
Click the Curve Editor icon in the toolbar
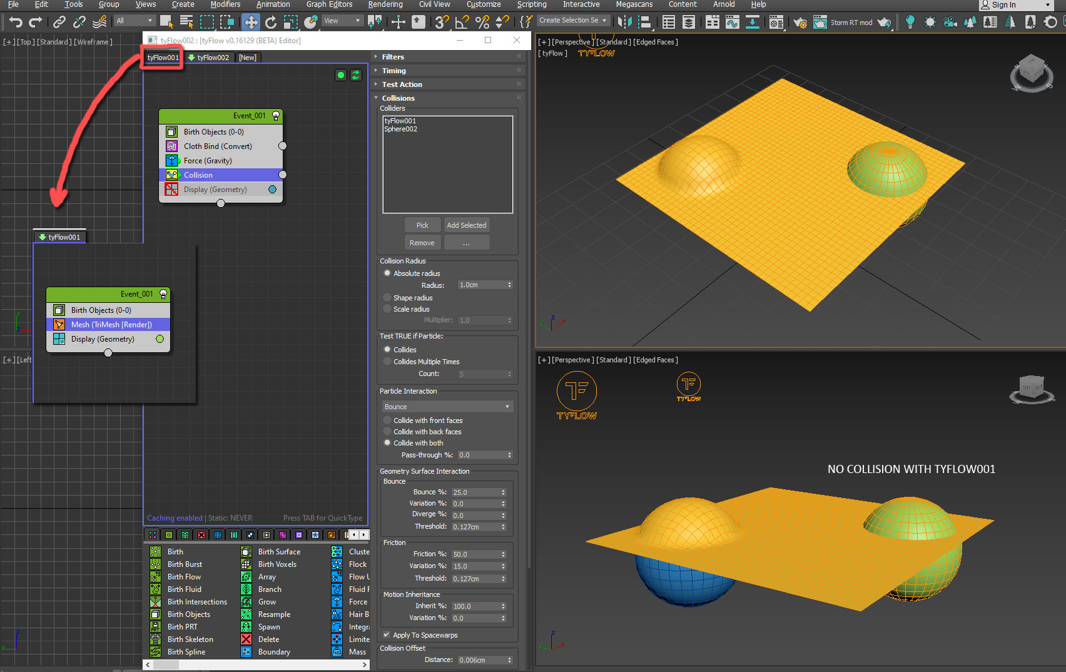point(732,23)
